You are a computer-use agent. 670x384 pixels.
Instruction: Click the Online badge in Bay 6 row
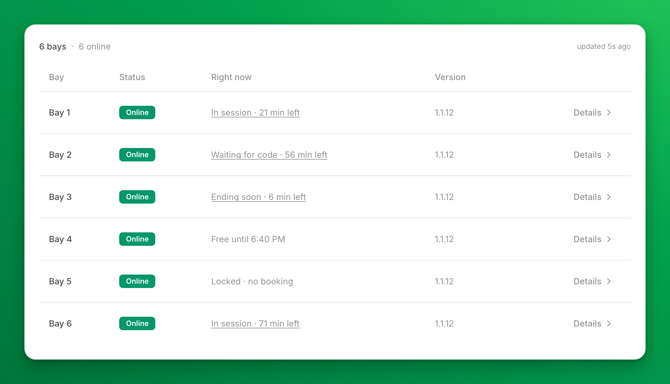click(x=137, y=323)
